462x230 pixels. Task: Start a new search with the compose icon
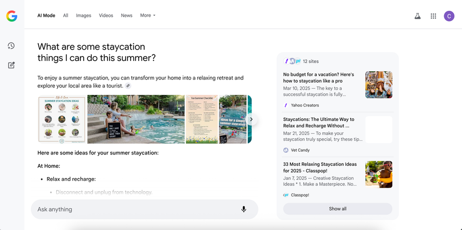11,65
